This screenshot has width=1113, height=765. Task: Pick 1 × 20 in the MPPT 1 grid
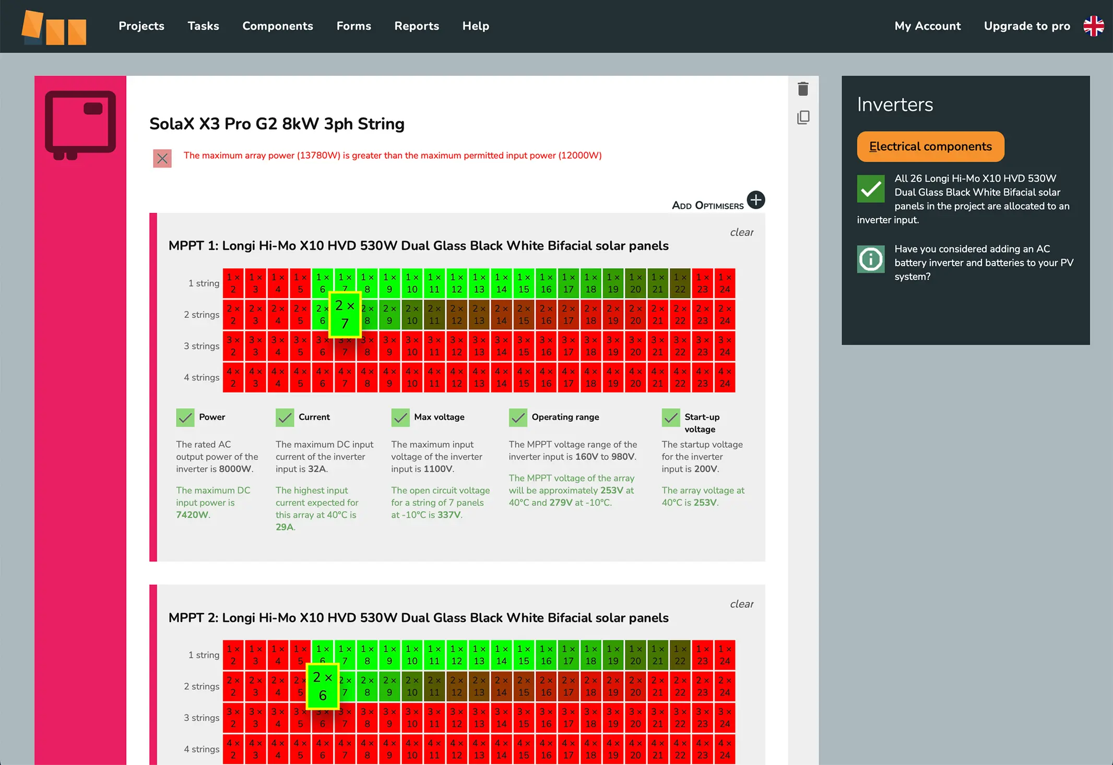point(635,283)
